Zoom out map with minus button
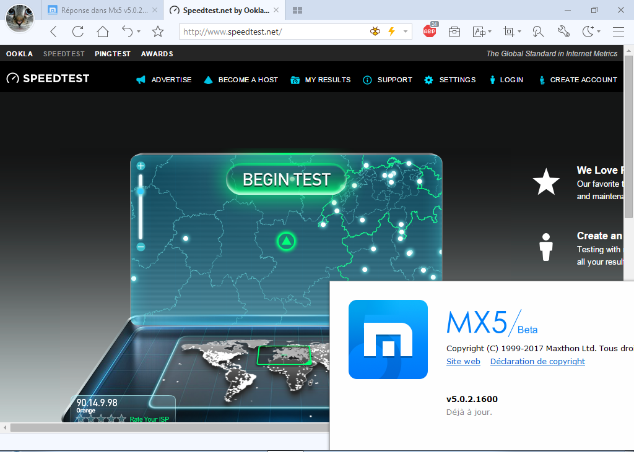This screenshot has width=634, height=452. pyautogui.click(x=141, y=247)
